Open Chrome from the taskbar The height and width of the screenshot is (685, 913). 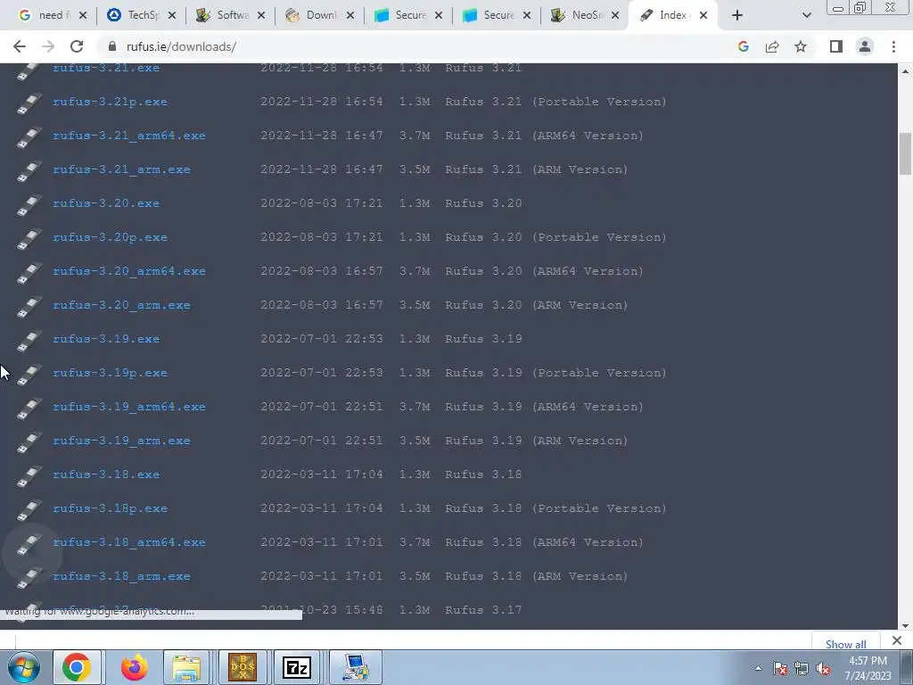point(77,667)
